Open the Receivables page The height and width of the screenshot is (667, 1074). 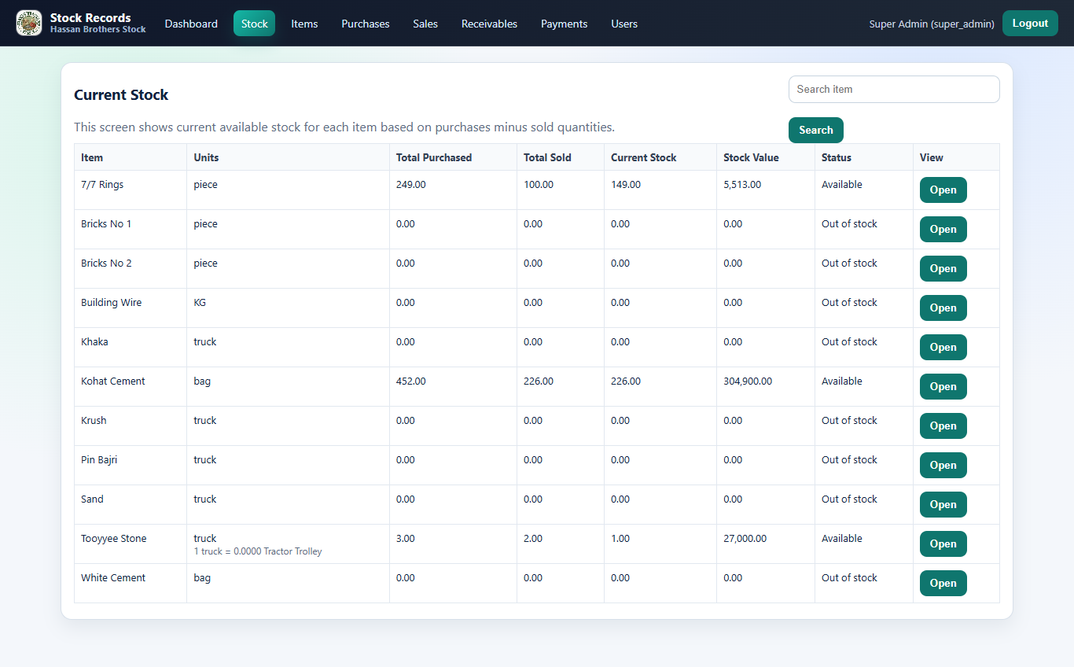(489, 24)
